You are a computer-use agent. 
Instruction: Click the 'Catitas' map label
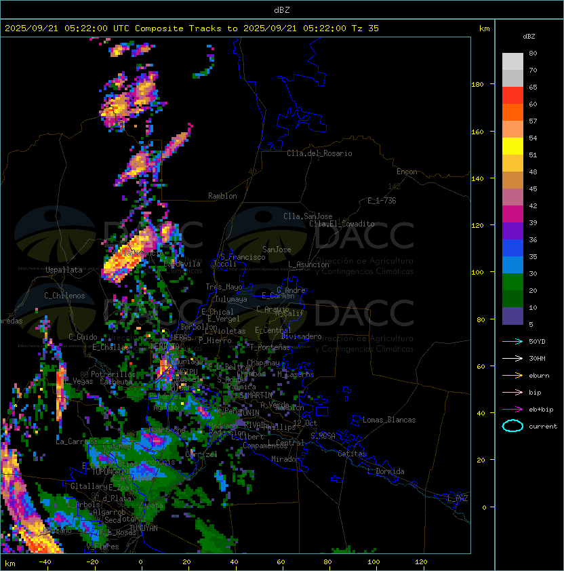point(352,454)
